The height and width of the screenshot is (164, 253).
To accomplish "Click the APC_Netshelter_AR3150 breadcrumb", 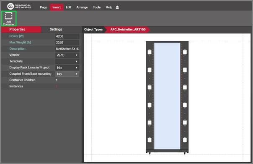I will [x=128, y=30].
